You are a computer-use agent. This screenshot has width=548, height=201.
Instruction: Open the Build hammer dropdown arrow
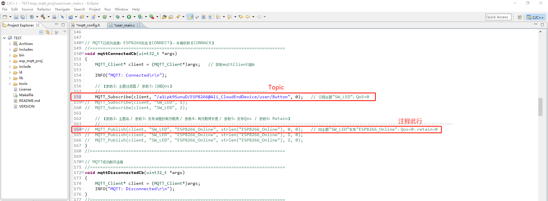[49, 17]
